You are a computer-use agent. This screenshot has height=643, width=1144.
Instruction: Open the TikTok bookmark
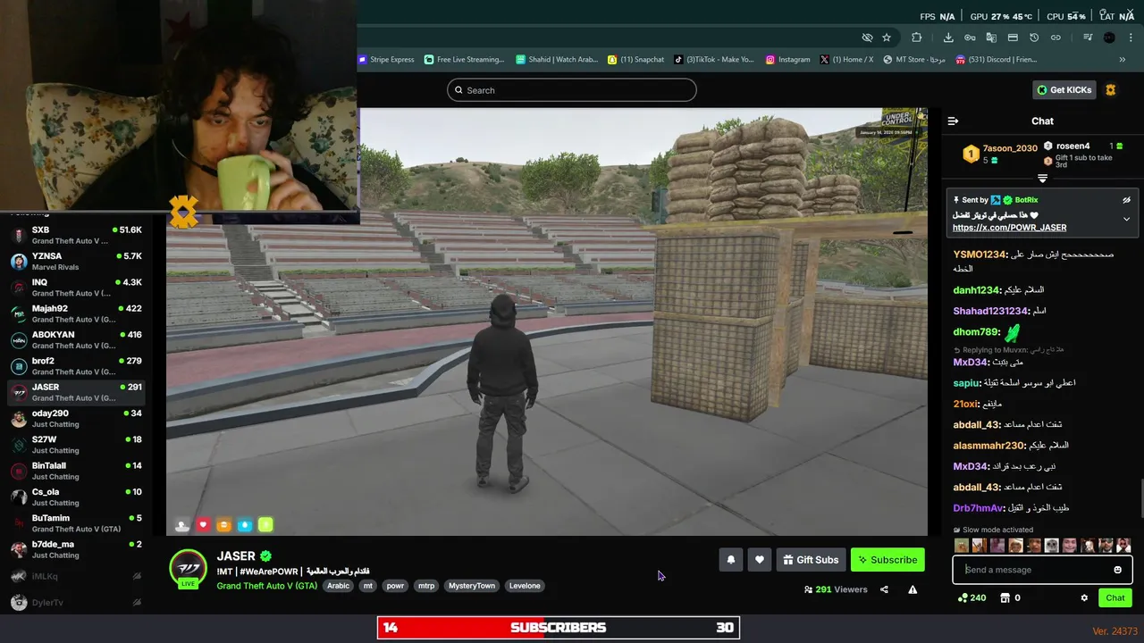click(714, 60)
